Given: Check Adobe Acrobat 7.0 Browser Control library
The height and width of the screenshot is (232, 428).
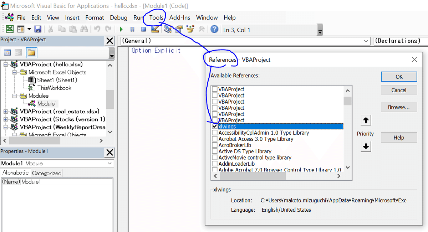Looking at the screenshot, I should coord(214,170).
